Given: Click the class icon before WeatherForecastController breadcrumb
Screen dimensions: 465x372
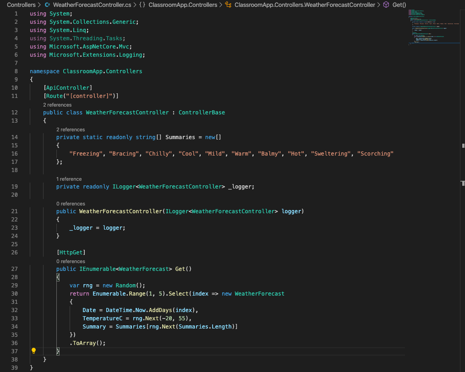Looking at the screenshot, I should pos(228,5).
